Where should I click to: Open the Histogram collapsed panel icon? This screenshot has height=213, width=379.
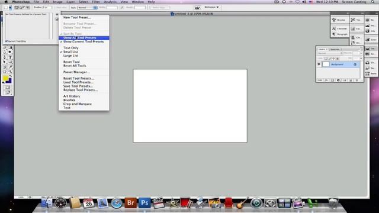[x=367, y=25]
